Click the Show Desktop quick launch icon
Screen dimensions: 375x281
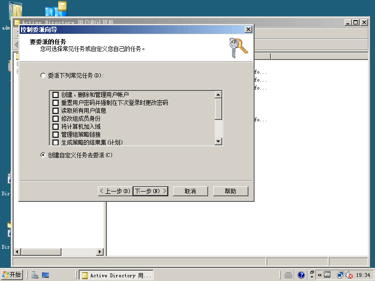(45, 275)
